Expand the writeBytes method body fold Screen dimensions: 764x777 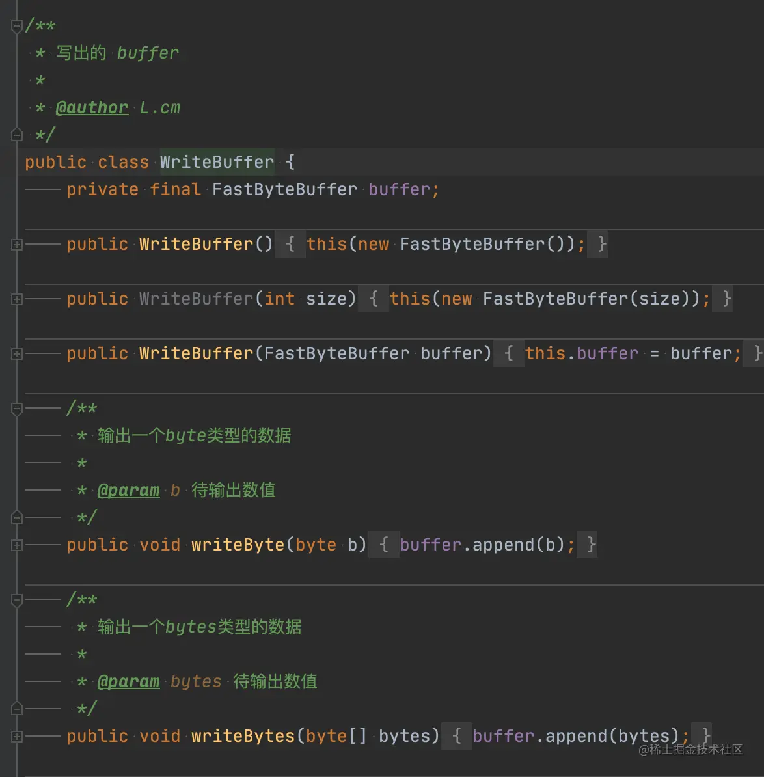16,737
